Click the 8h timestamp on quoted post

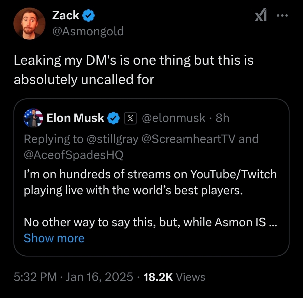pyautogui.click(x=222, y=118)
